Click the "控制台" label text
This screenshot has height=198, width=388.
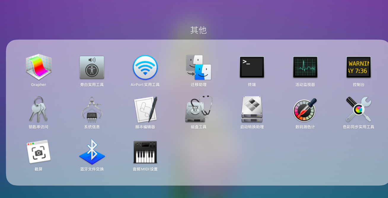click(x=359, y=85)
